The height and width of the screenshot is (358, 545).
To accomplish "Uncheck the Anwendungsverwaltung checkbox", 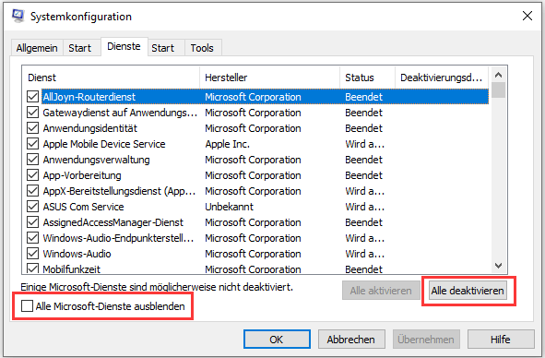I will point(32,159).
